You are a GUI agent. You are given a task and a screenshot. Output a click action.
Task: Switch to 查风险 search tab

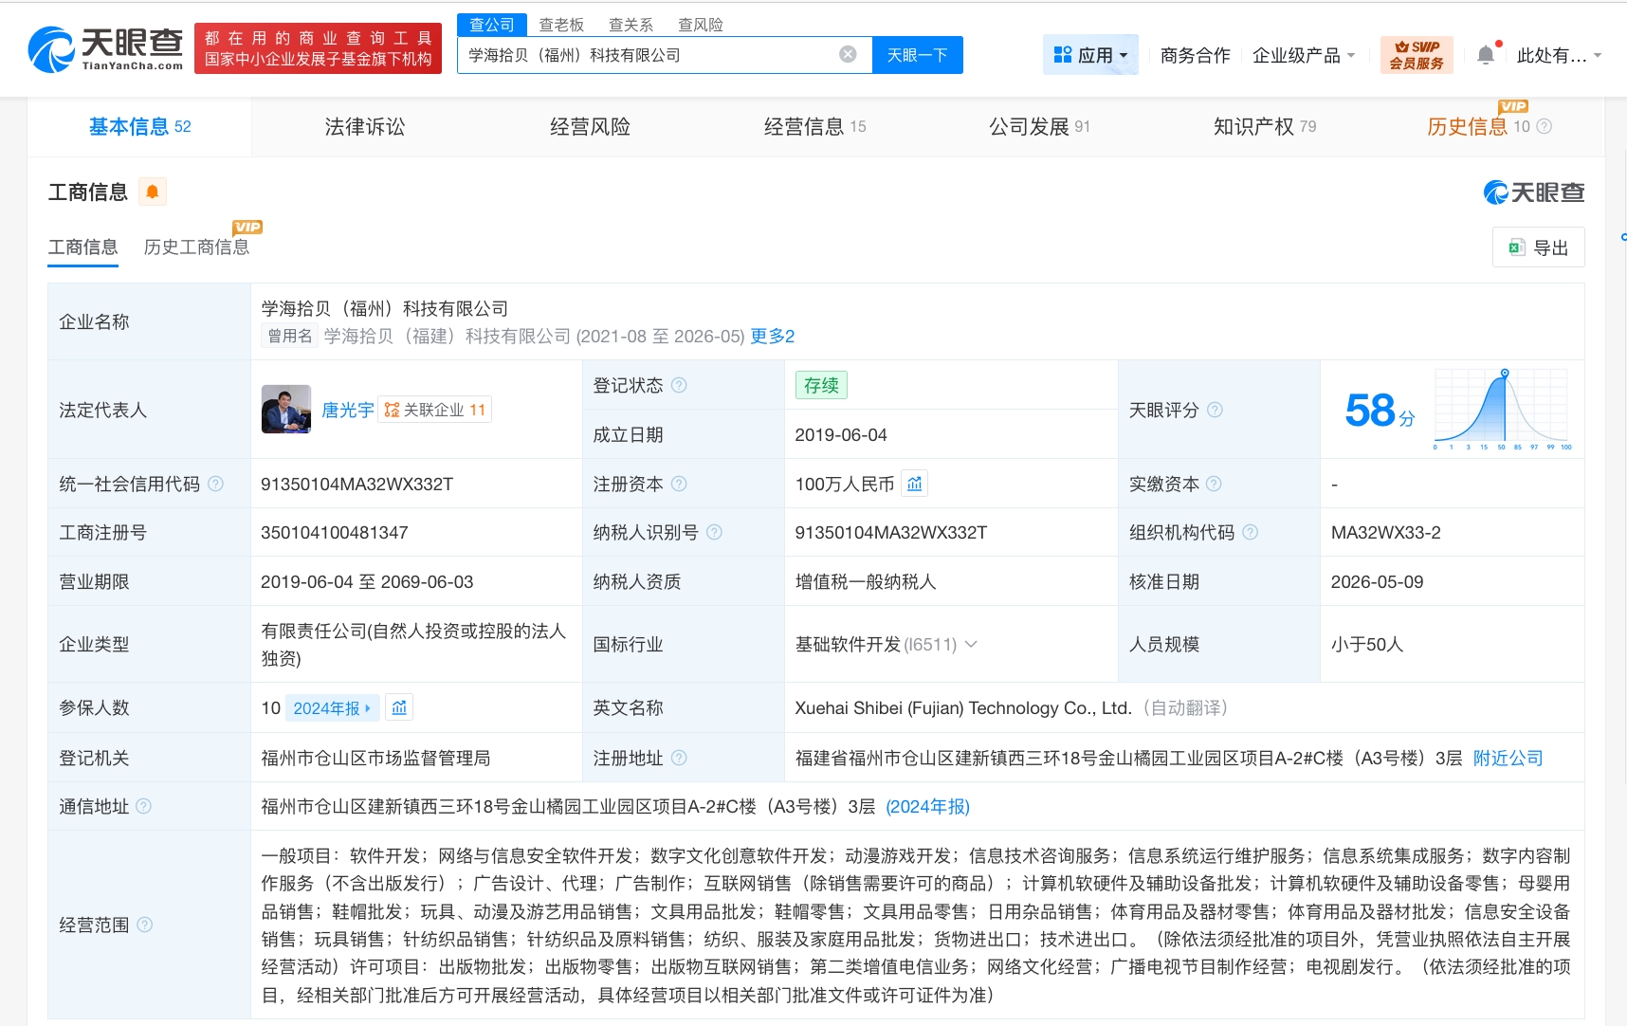[701, 25]
